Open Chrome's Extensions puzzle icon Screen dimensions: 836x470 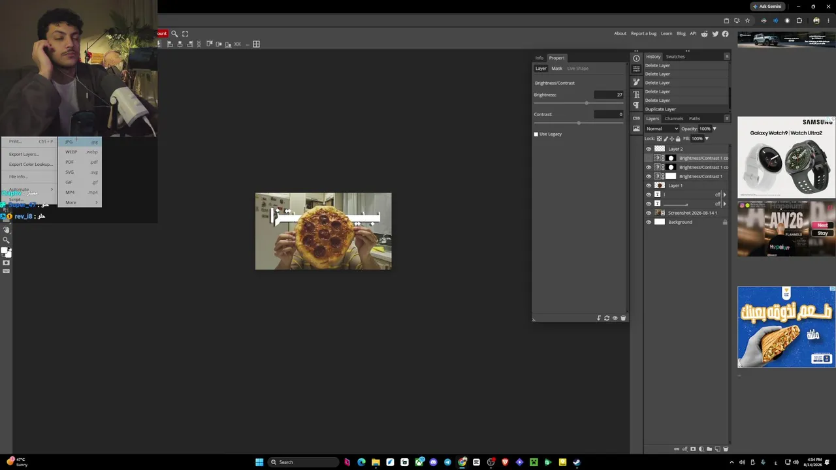pos(799,21)
